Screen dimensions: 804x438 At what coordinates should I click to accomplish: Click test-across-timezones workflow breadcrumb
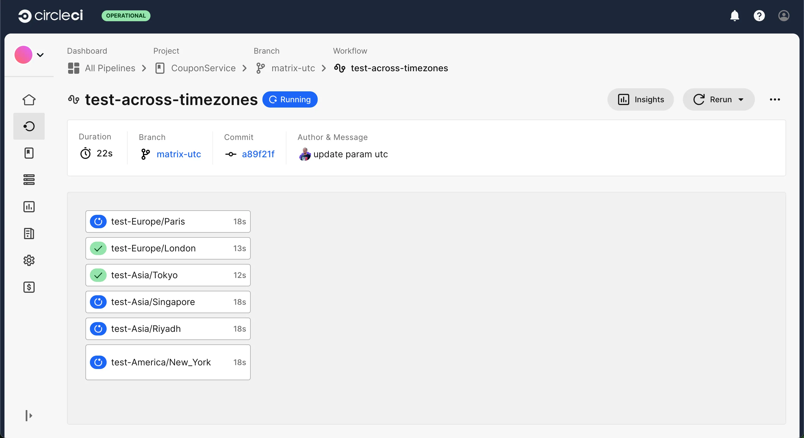click(x=399, y=68)
